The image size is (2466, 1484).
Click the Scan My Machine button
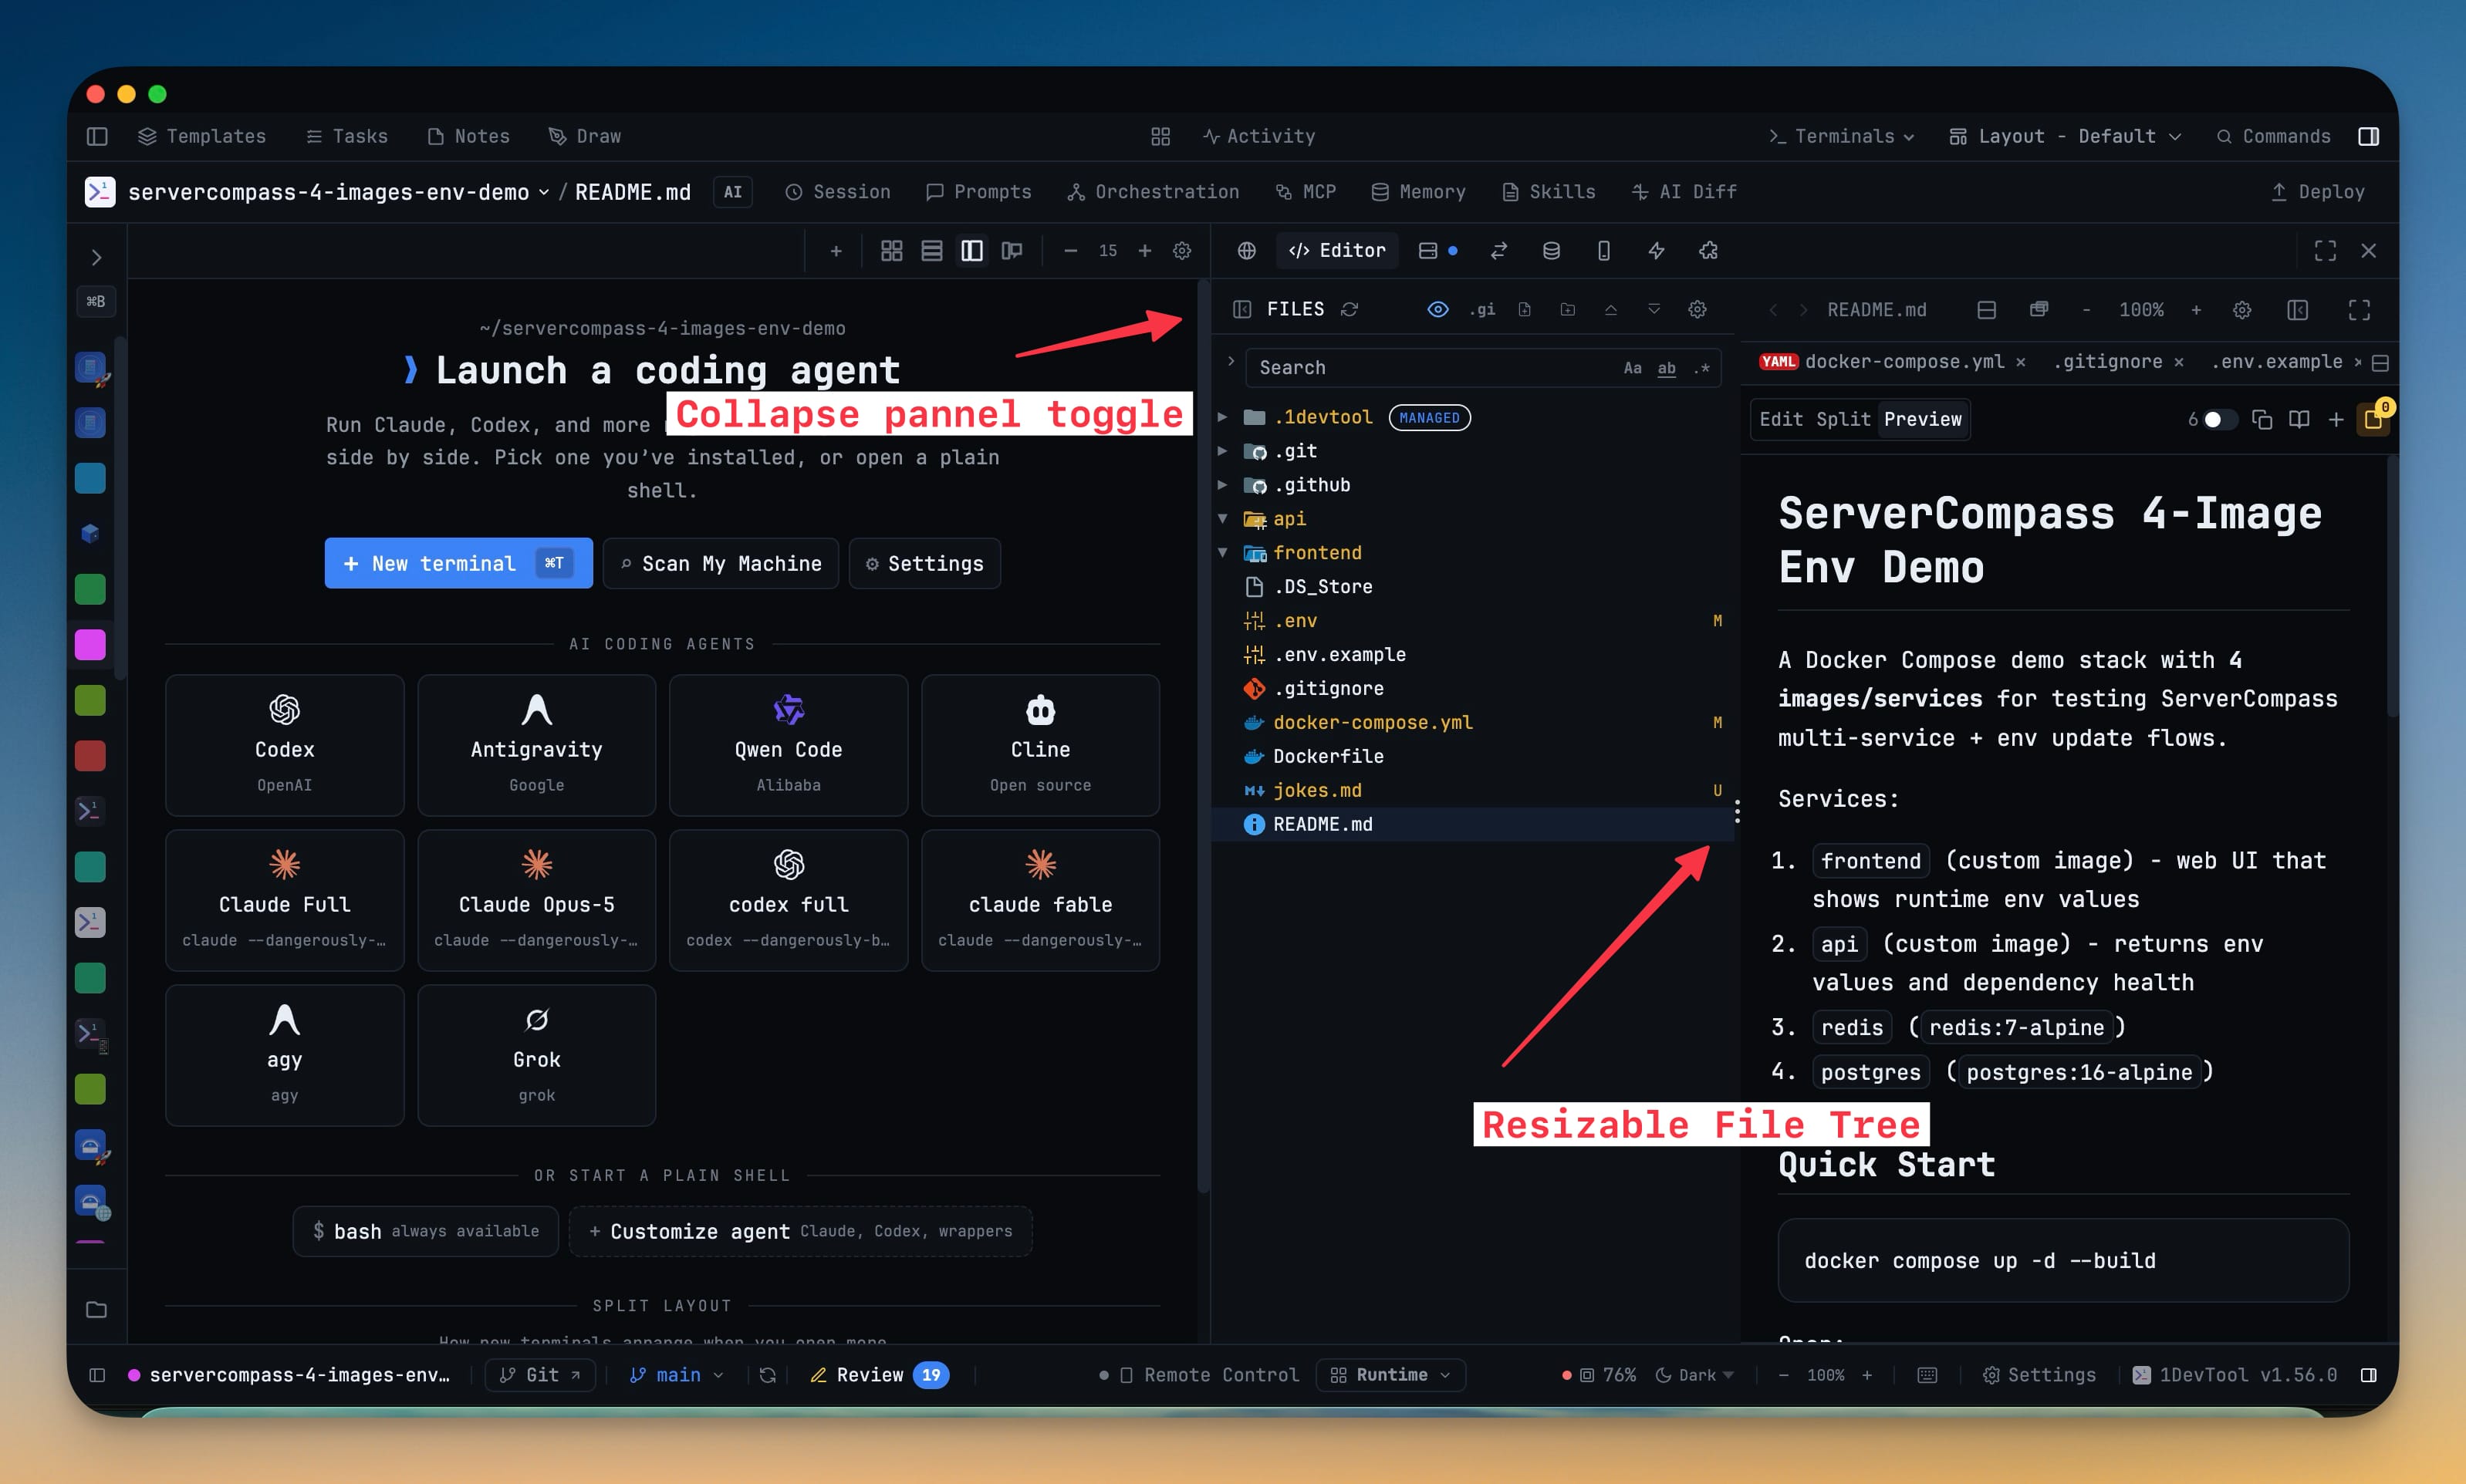tap(721, 563)
